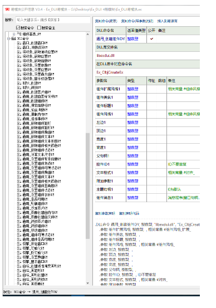
Task: Click the icon beside 引擎_初始化
Action: tap(19, 248)
